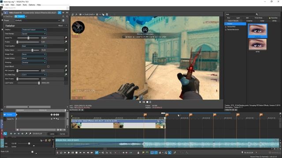The image size is (282, 158).
Task: Open the Draft preview quality dropdown
Action: pos(89,14)
